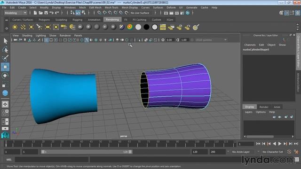The width and height of the screenshot is (301, 169).
Task: Click the current frame input field
Action: [x=246, y=144]
